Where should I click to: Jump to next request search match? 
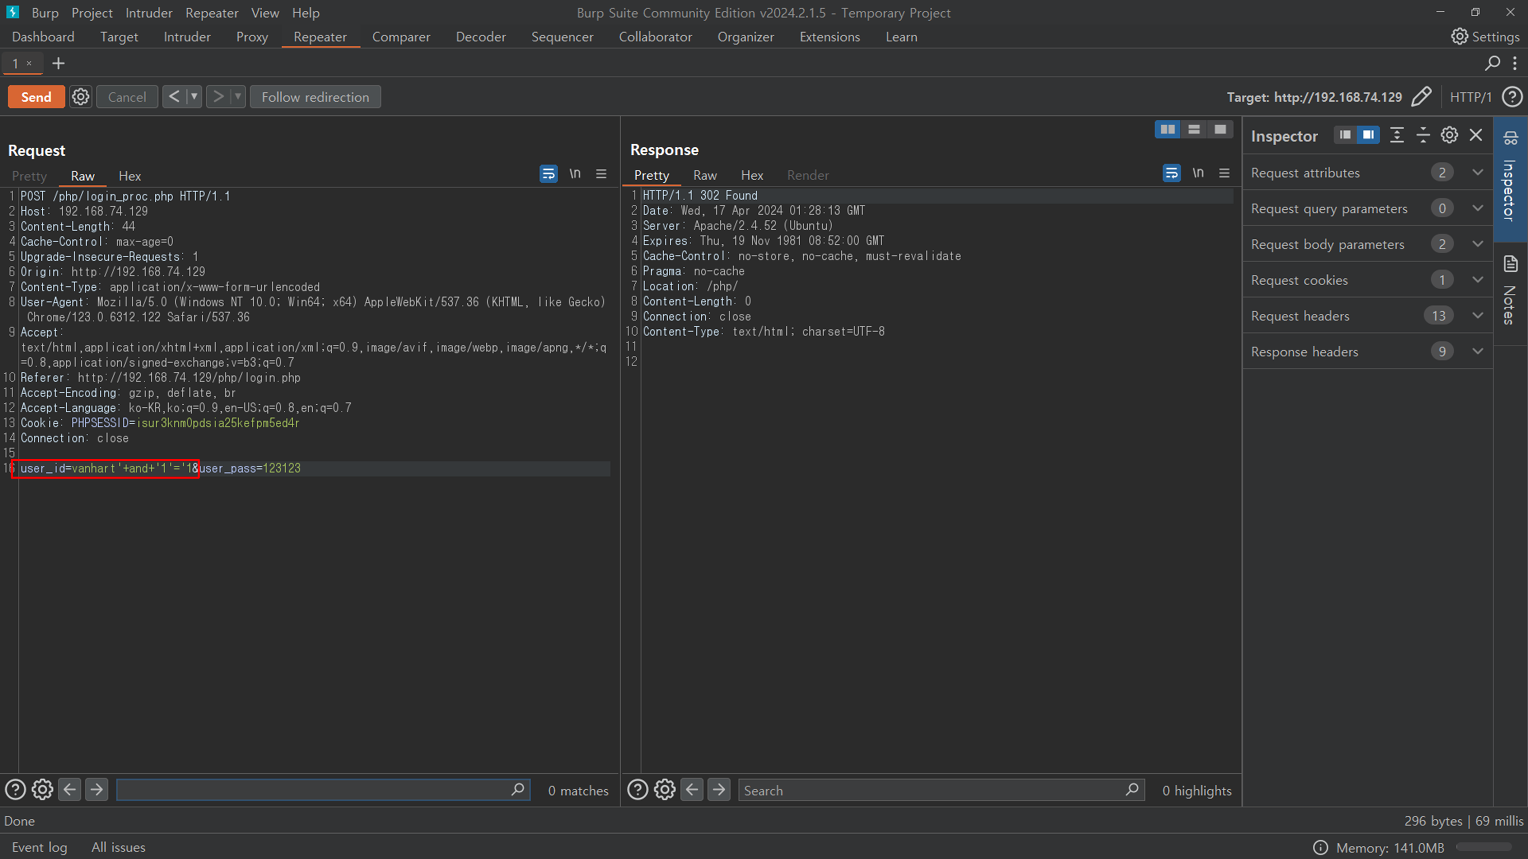[x=97, y=790]
